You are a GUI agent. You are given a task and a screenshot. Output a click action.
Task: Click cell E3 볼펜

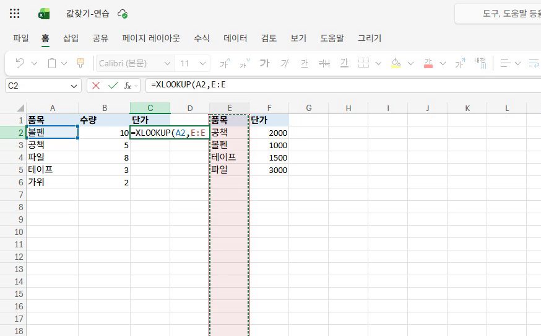(x=230, y=145)
